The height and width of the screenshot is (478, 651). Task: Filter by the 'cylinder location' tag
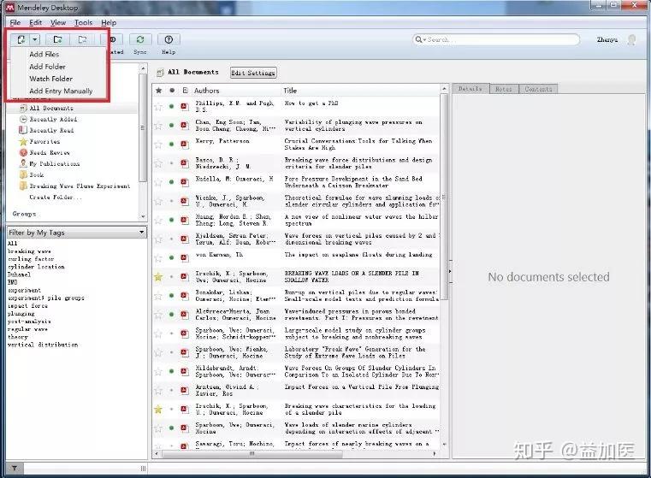coord(36,267)
